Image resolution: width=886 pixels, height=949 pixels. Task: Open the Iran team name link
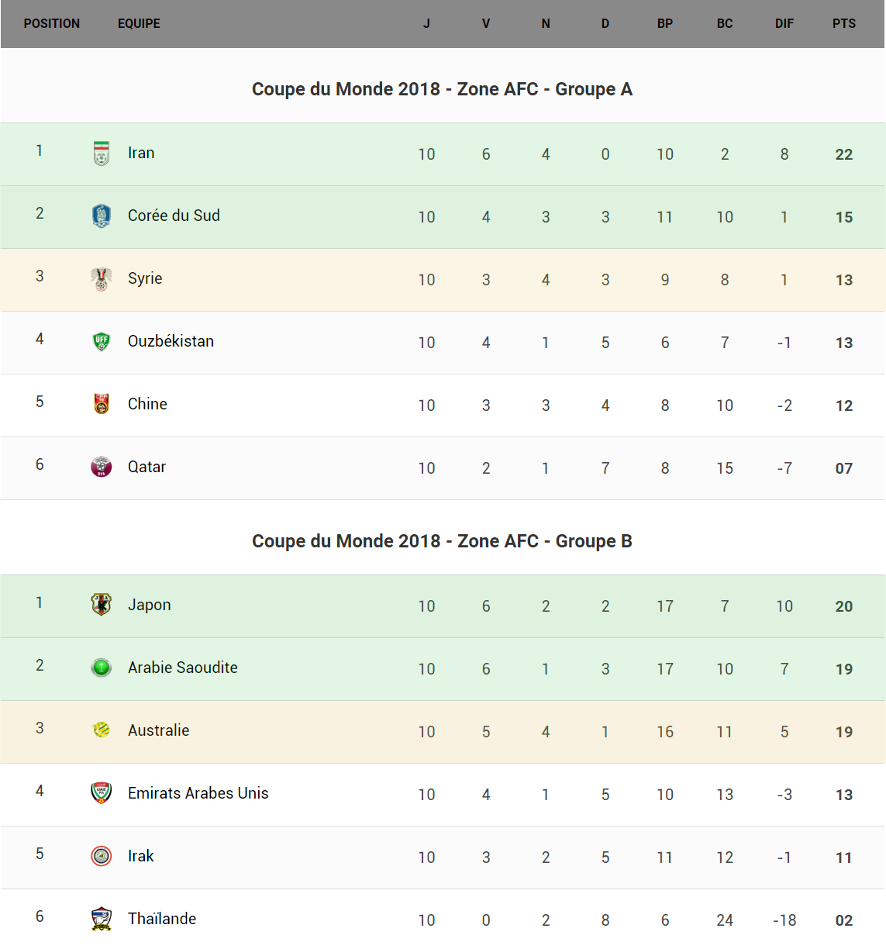tap(141, 154)
